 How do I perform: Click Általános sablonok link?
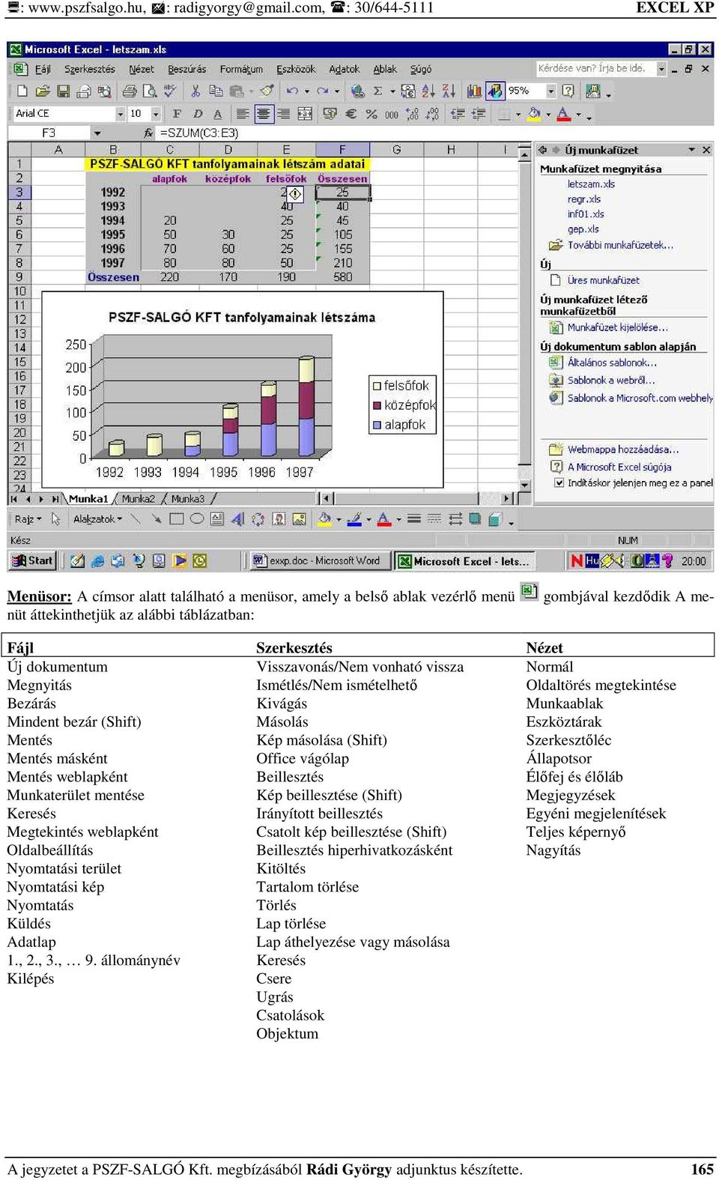click(612, 363)
